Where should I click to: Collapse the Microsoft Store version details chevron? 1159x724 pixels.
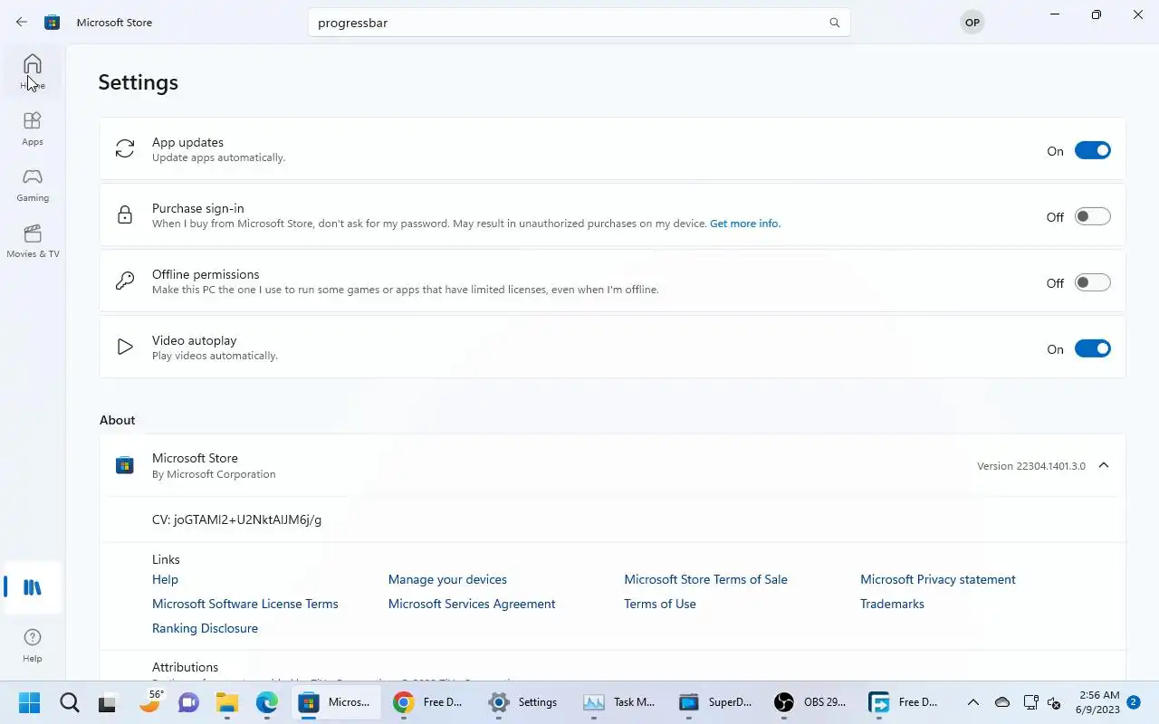[x=1104, y=465]
